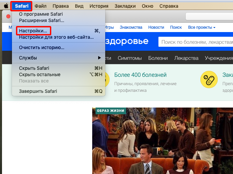Screen dimensions: 233x174
Task: Choose Завершить Safari
Action: point(59,91)
